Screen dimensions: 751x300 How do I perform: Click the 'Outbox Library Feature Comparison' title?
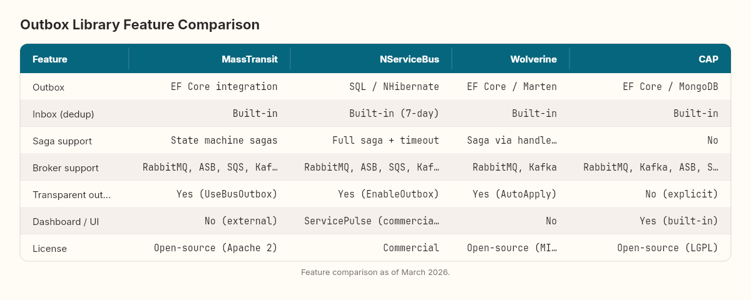coord(140,25)
